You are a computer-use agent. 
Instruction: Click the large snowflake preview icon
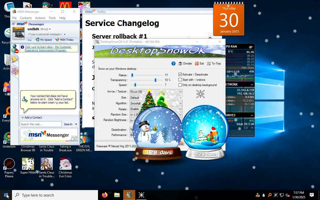tap(200, 94)
